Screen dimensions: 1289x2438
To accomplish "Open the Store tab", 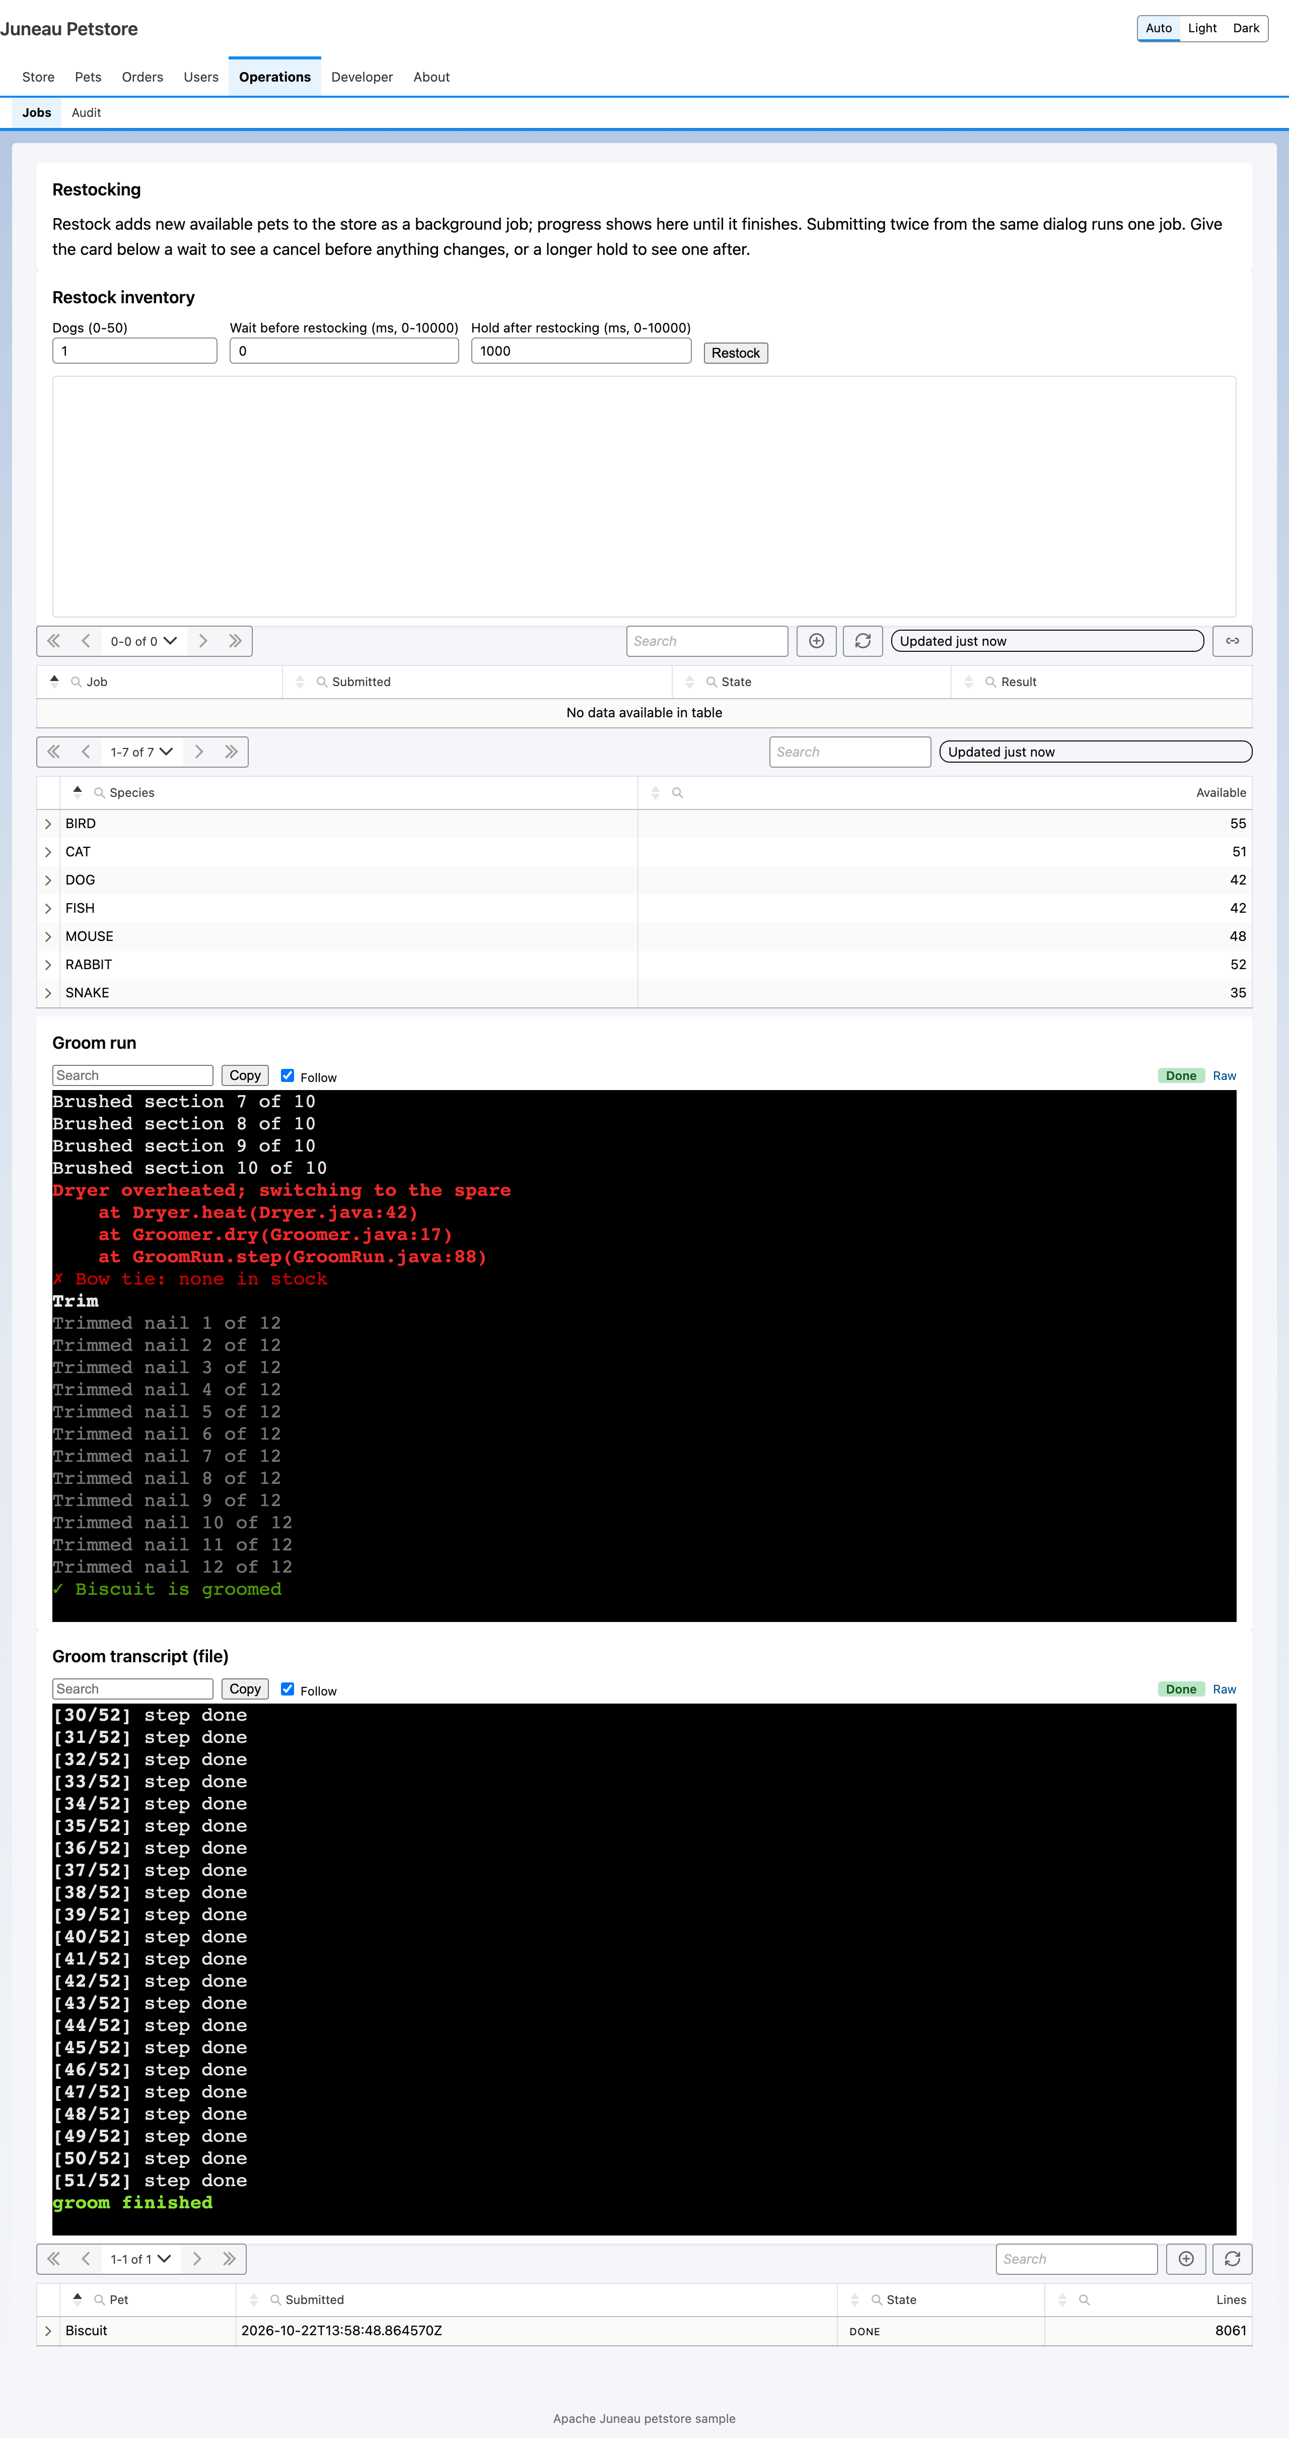I will click(38, 77).
